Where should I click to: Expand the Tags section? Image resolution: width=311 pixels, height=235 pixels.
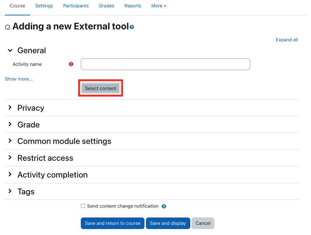click(10, 192)
